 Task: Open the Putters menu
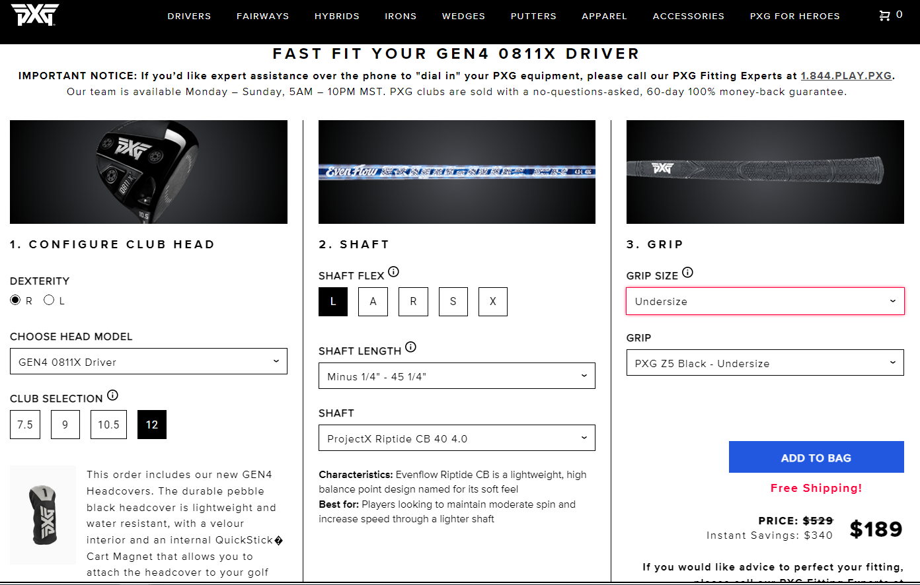click(533, 16)
